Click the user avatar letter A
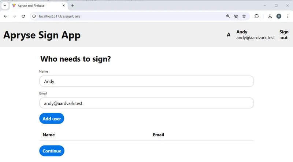 coord(229,35)
